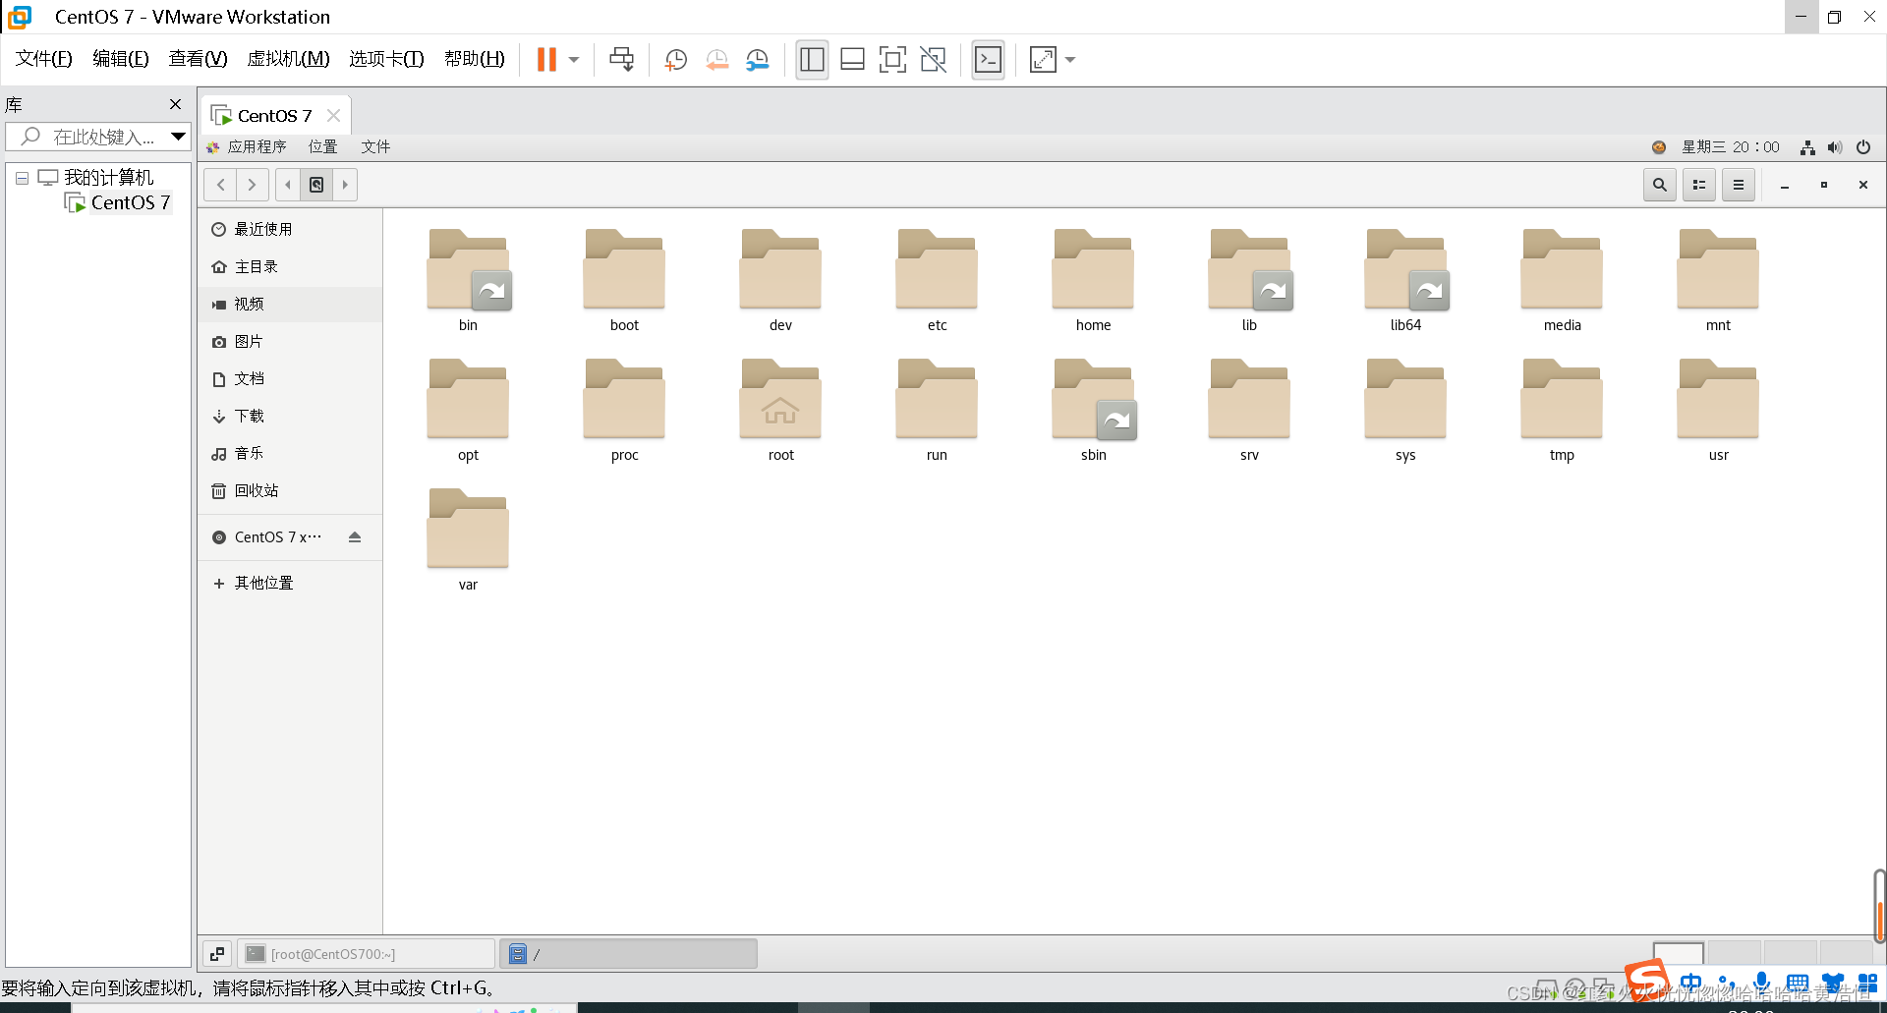The width and height of the screenshot is (1887, 1013).
Task: Open the network status icon
Action: pyautogui.click(x=1807, y=147)
